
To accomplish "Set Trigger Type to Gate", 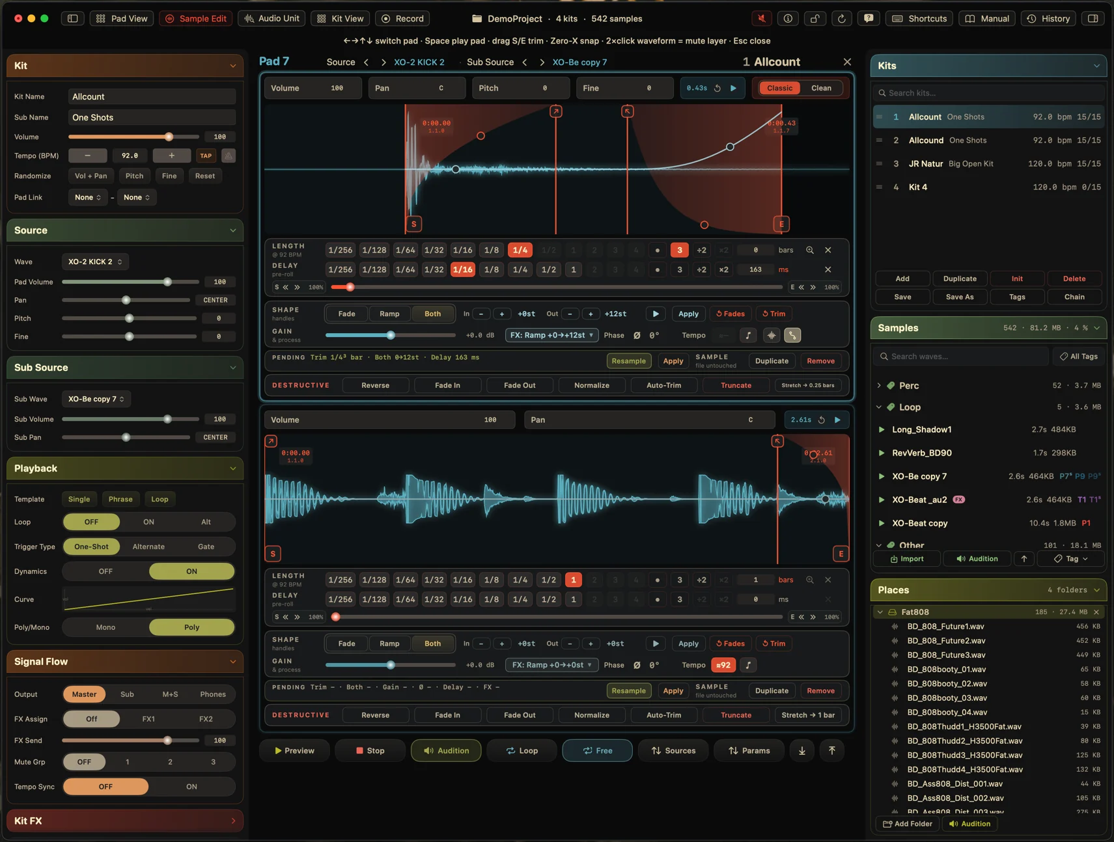I will [206, 547].
